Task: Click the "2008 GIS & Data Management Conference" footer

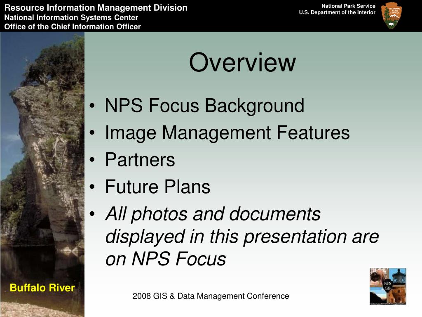Action: [211, 296]
